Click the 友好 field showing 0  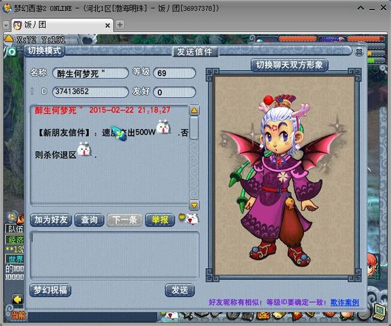coord(175,92)
